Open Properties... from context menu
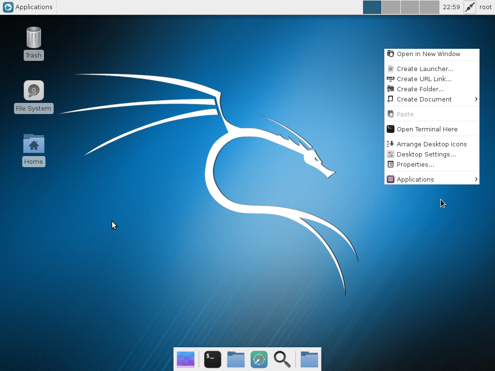 432,164
